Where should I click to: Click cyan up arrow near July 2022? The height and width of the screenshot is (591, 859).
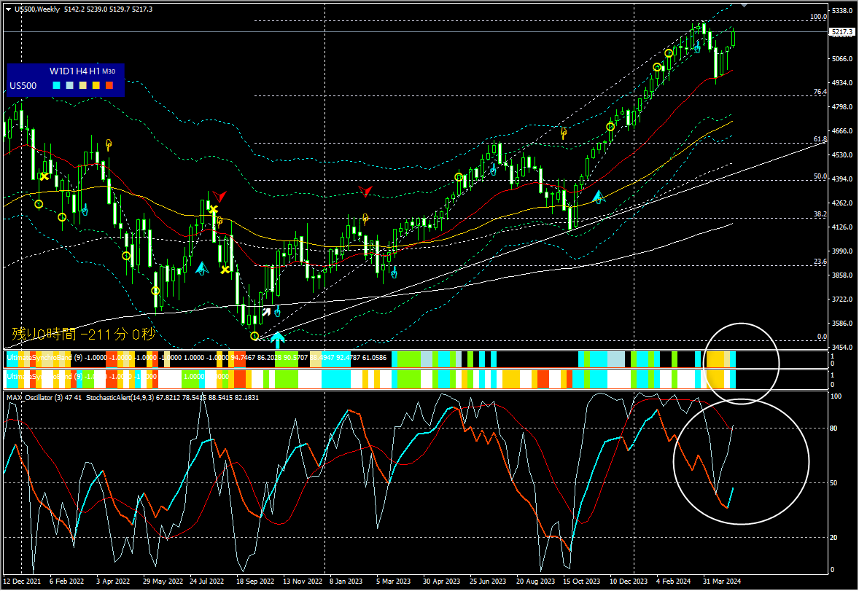202,268
